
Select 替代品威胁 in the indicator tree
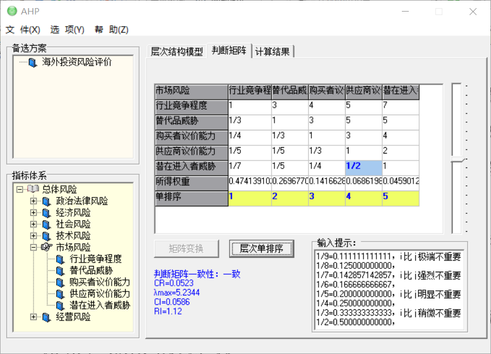tap(91, 271)
